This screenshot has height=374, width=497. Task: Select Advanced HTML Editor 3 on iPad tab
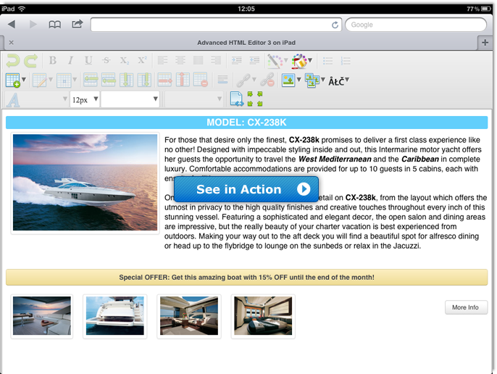point(246,43)
